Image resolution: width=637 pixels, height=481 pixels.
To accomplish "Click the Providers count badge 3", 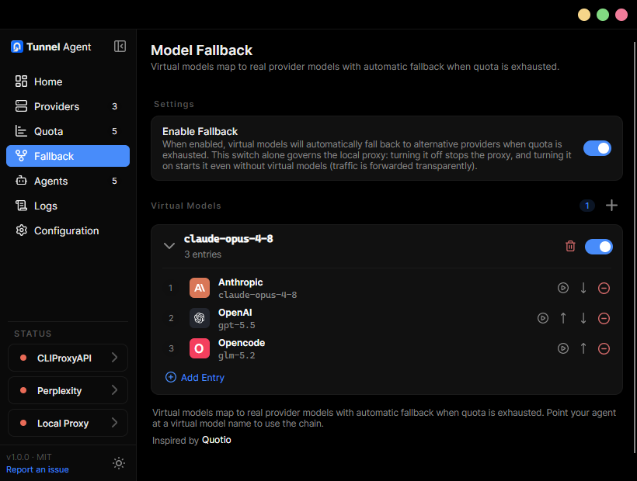I will coord(114,106).
